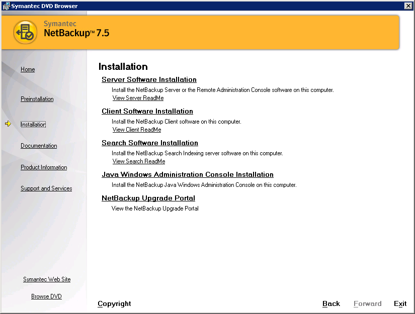Click Browse DVD link

click(x=46, y=296)
